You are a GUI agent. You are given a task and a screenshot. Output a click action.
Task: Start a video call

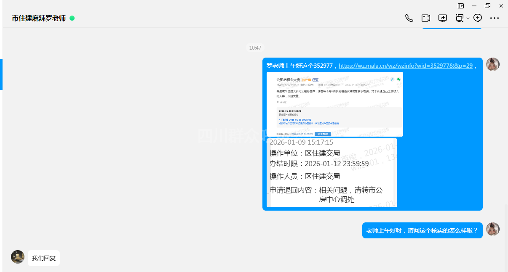pos(426,18)
